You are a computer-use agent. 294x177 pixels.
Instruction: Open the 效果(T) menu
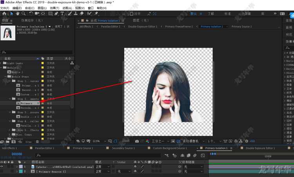pos(54,8)
